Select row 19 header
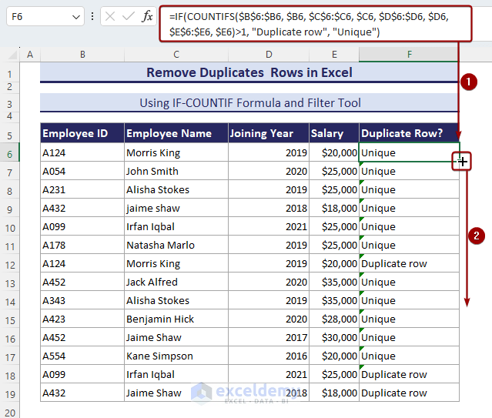492x418 pixels. coord(10,394)
